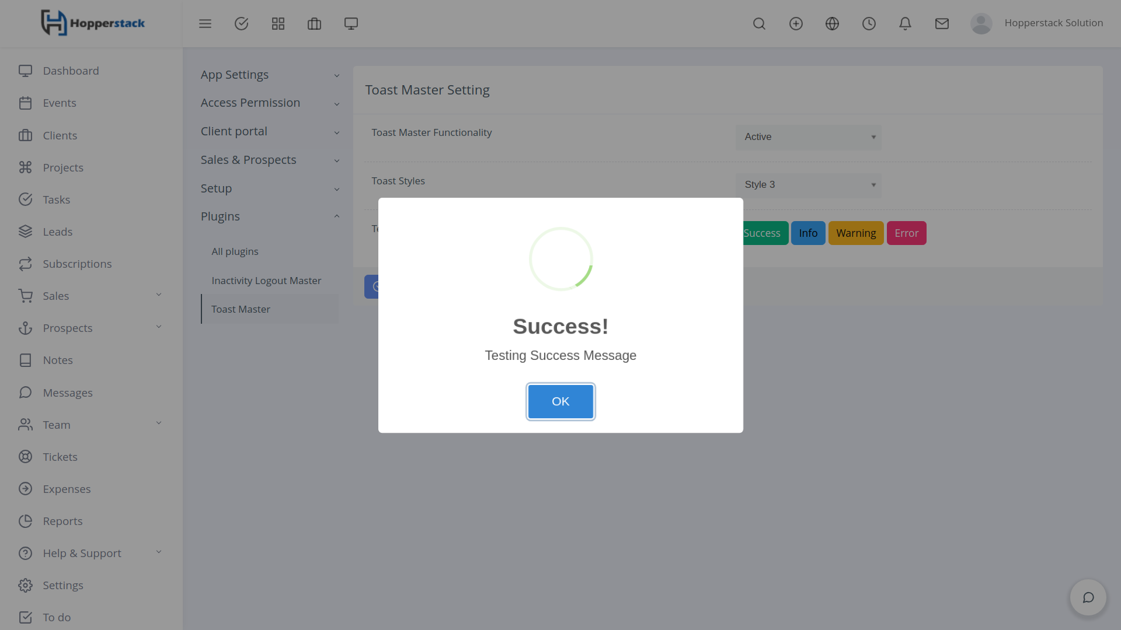
Task: Click the top bar tasks checkmark icon
Action: tap(241, 24)
